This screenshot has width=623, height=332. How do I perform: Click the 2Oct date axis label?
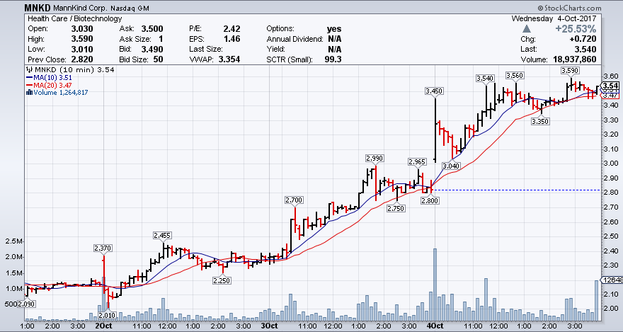tap(103, 326)
